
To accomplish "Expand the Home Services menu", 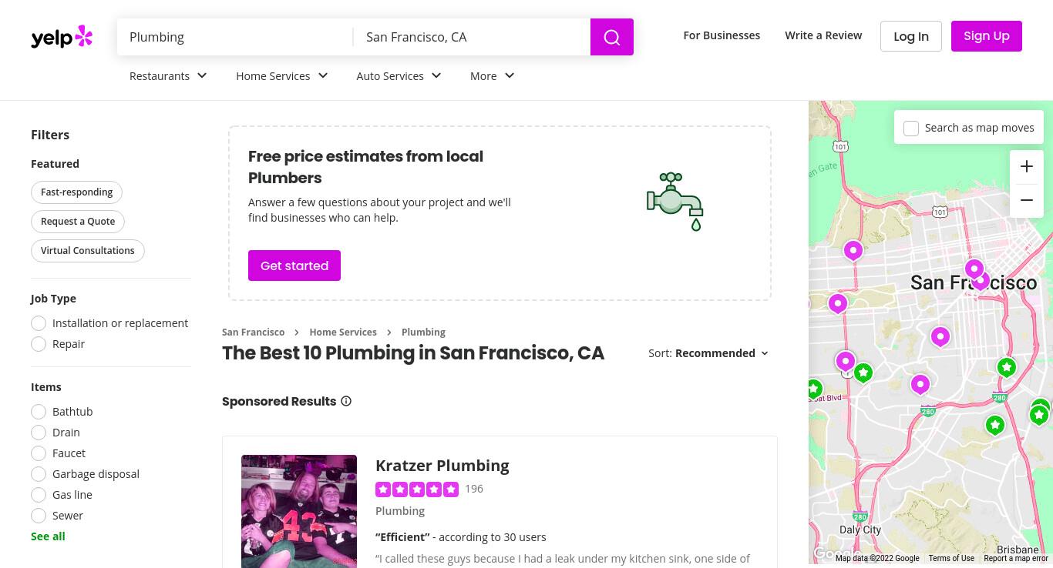I will pos(282,75).
